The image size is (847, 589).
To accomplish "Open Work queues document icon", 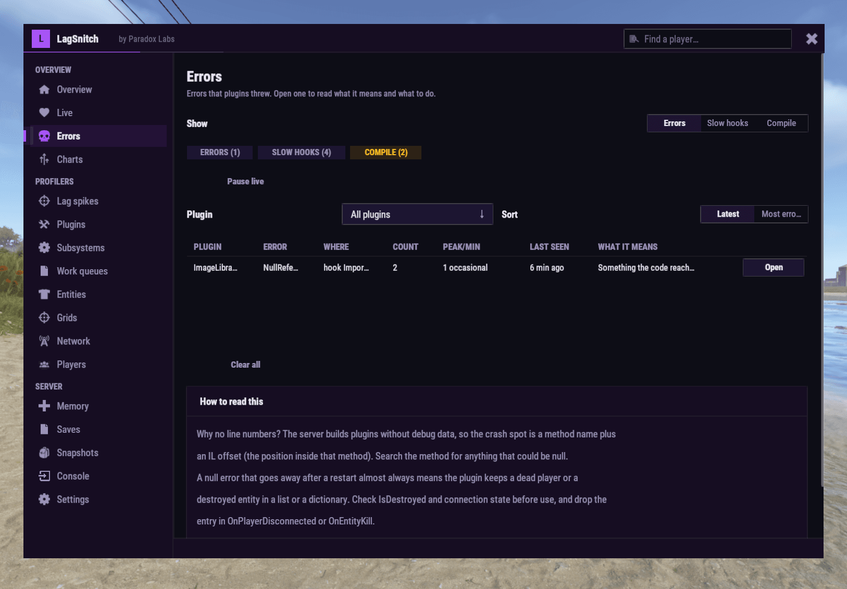I will (x=44, y=271).
